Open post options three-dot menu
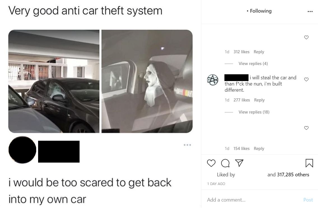The width and height of the screenshot is (318, 208). click(310, 11)
